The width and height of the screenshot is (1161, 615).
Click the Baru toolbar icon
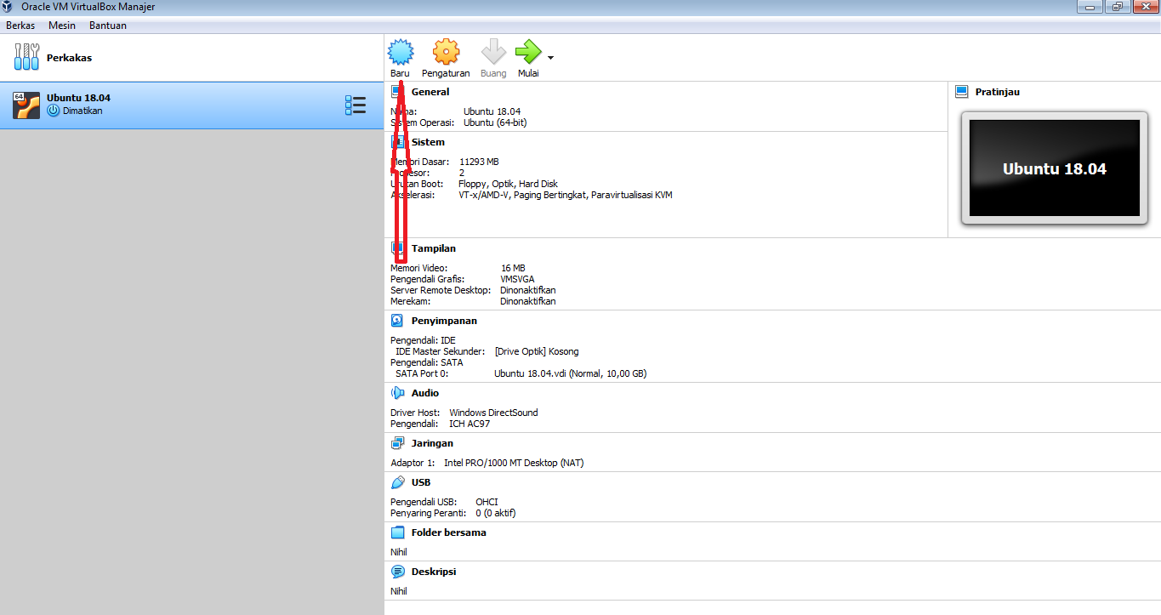[x=400, y=51]
